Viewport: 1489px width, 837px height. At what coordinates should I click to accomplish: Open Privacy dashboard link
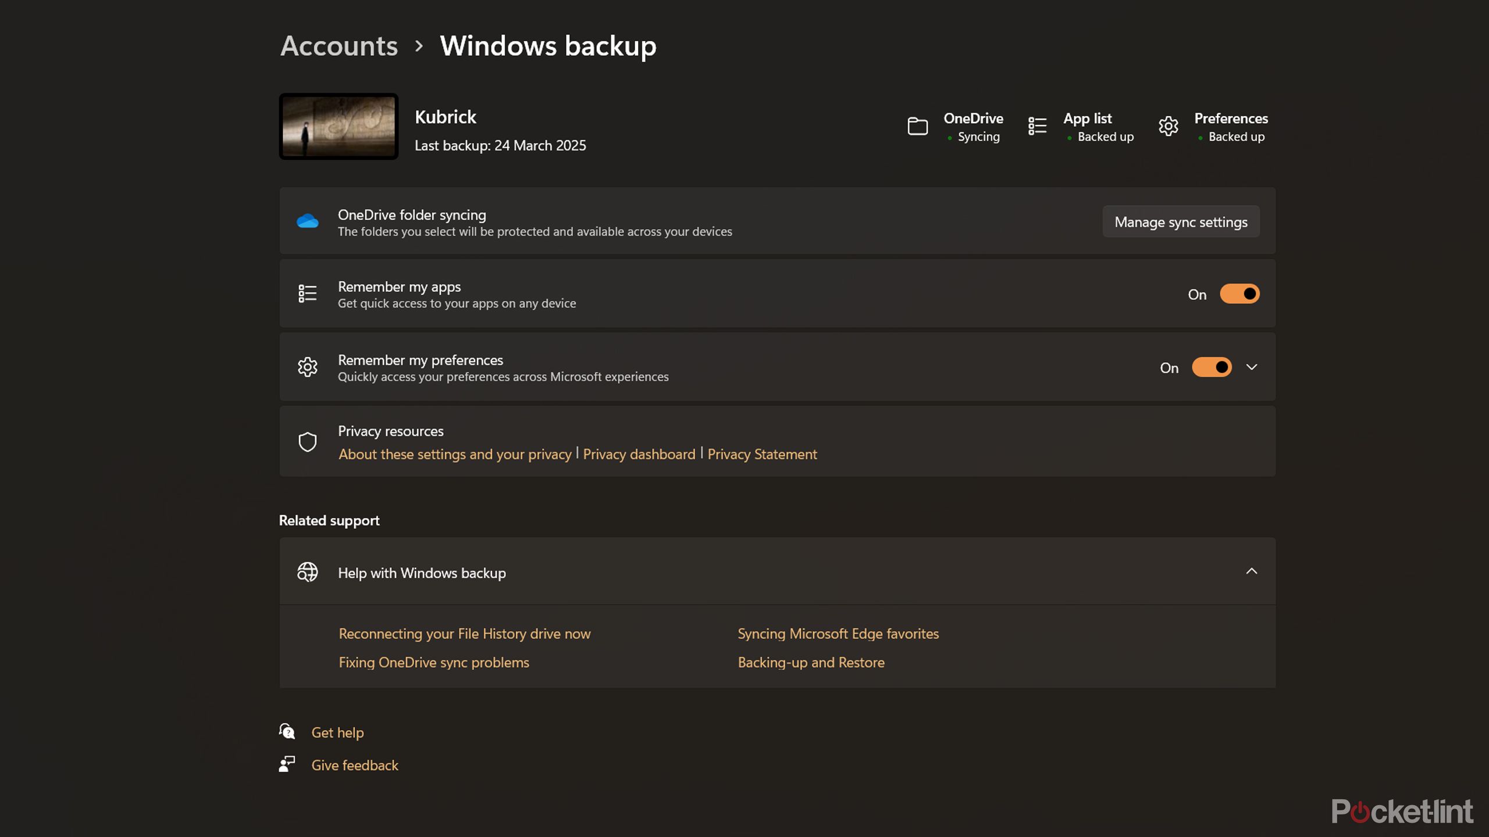(x=639, y=454)
